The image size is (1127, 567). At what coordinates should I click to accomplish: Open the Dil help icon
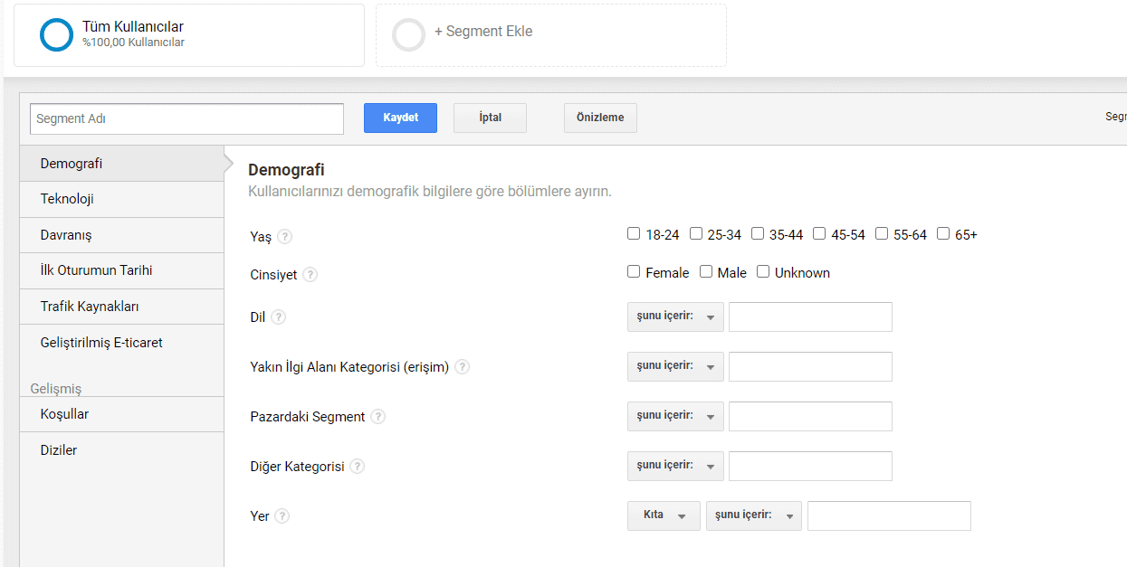[x=279, y=317]
